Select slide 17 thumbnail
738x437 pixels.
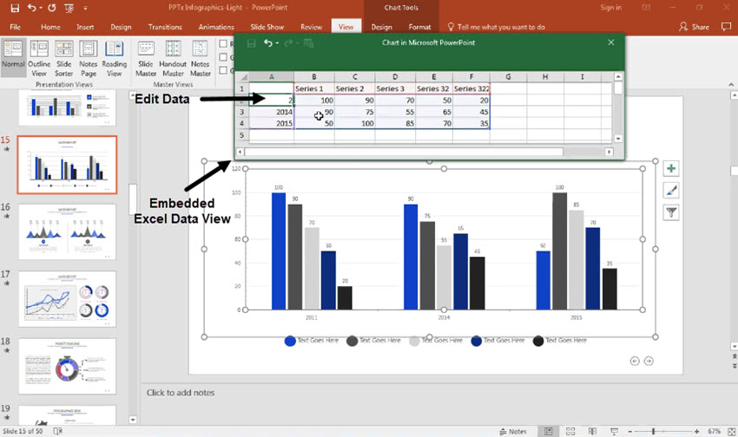[68, 299]
